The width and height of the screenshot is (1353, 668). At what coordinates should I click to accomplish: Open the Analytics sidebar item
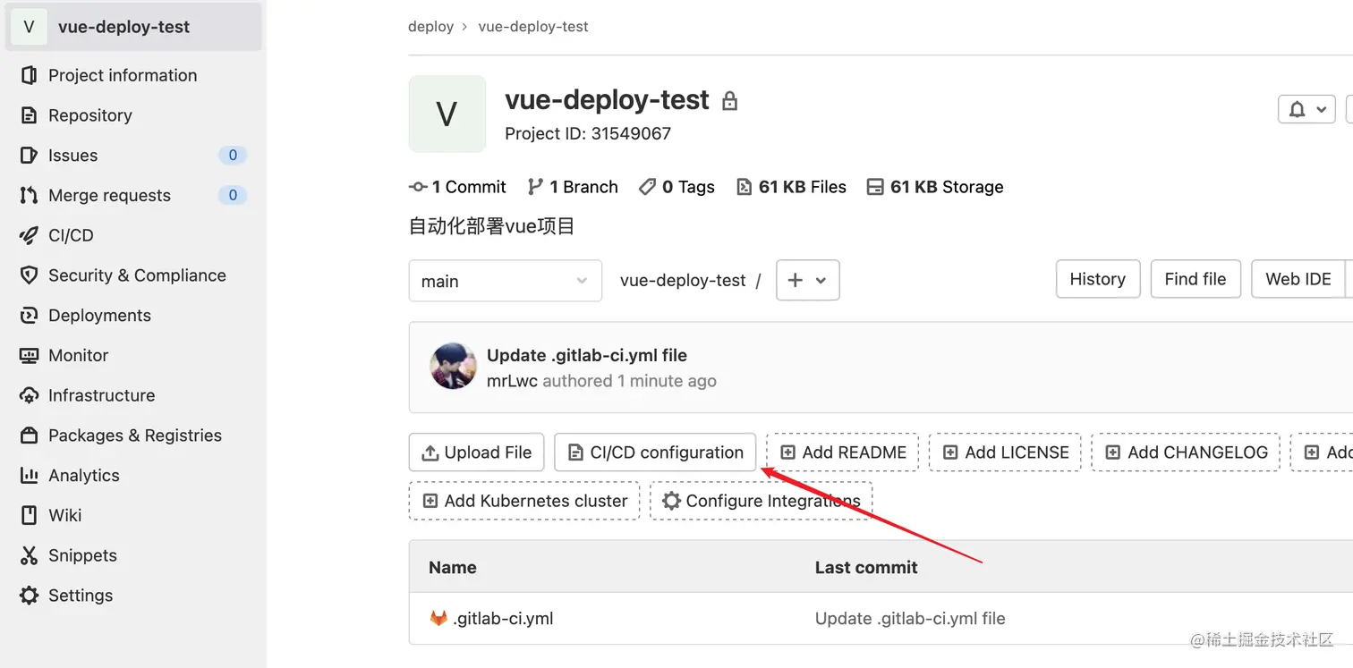click(x=83, y=476)
